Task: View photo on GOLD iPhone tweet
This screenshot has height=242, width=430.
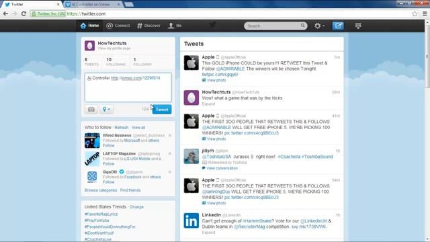Action: [x=214, y=80]
